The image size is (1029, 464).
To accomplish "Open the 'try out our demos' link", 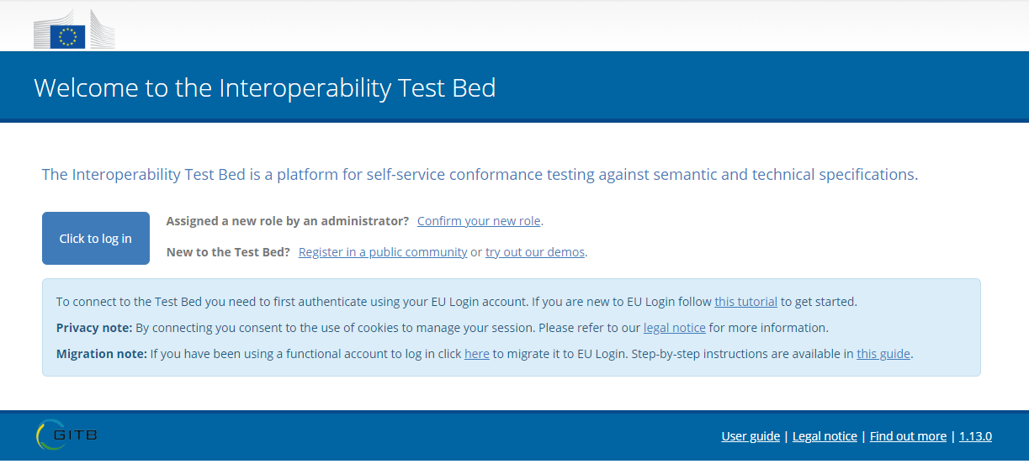I will click(535, 252).
